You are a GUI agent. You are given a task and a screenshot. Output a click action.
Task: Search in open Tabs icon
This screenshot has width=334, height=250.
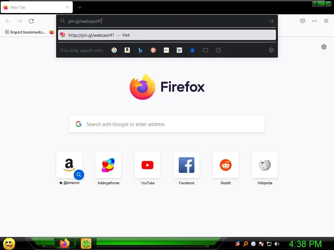point(205,50)
